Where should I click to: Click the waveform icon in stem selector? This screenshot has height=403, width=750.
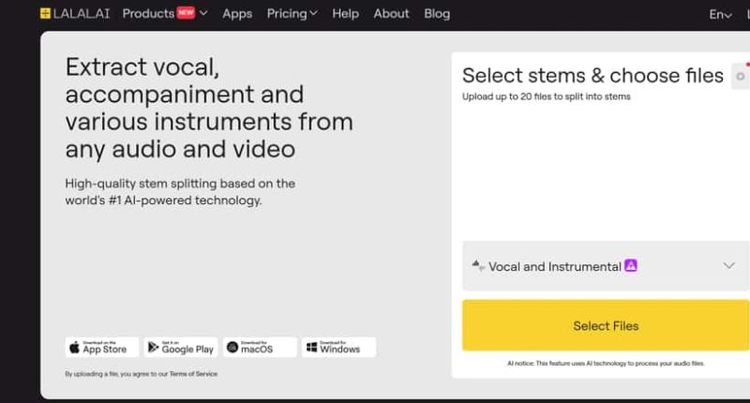point(478,266)
